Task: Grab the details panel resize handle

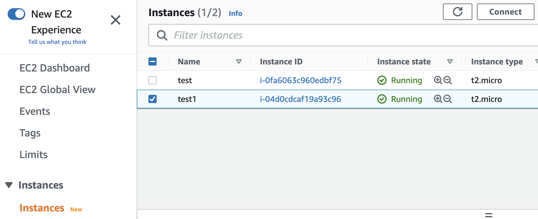Action: [x=489, y=215]
